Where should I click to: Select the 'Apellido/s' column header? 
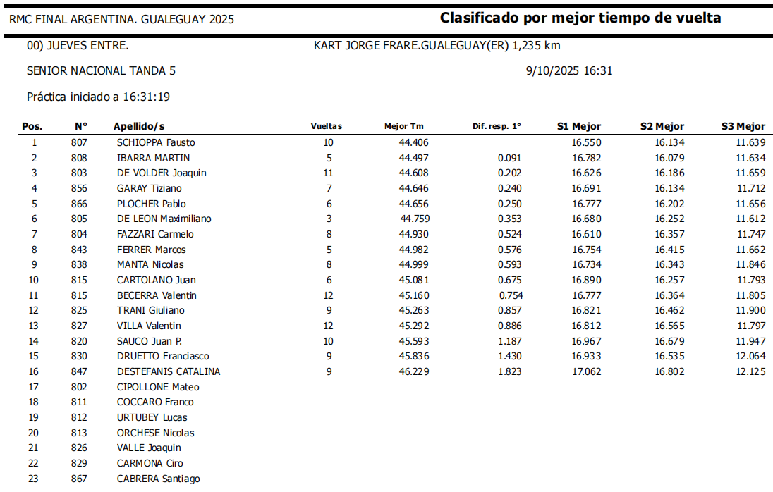point(139,127)
